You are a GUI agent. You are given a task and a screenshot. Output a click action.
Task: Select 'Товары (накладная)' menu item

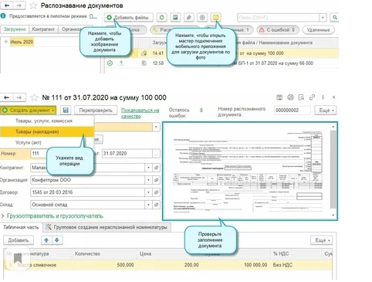click(x=46, y=131)
